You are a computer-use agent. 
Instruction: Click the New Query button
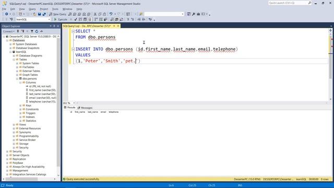coord(57,14)
